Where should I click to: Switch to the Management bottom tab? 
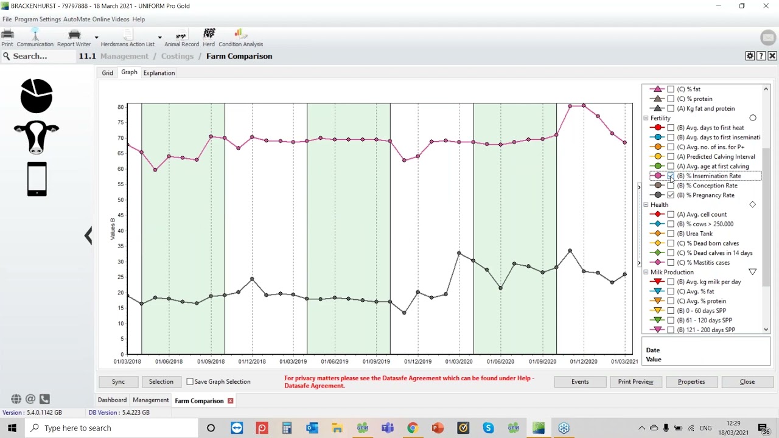[150, 400]
